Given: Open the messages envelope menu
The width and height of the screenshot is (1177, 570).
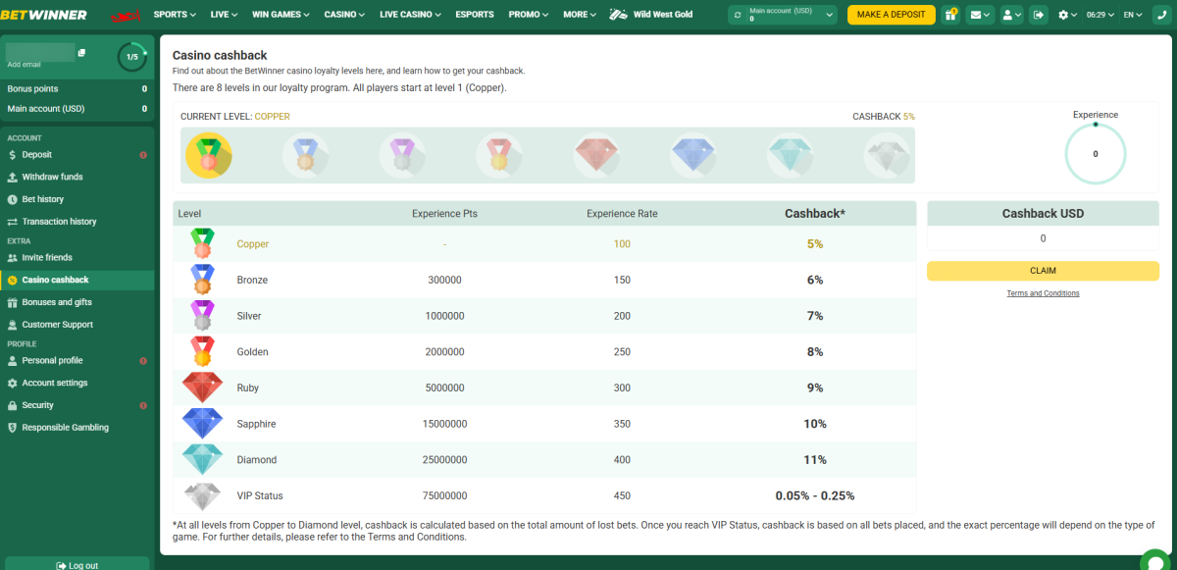Looking at the screenshot, I should pos(979,15).
